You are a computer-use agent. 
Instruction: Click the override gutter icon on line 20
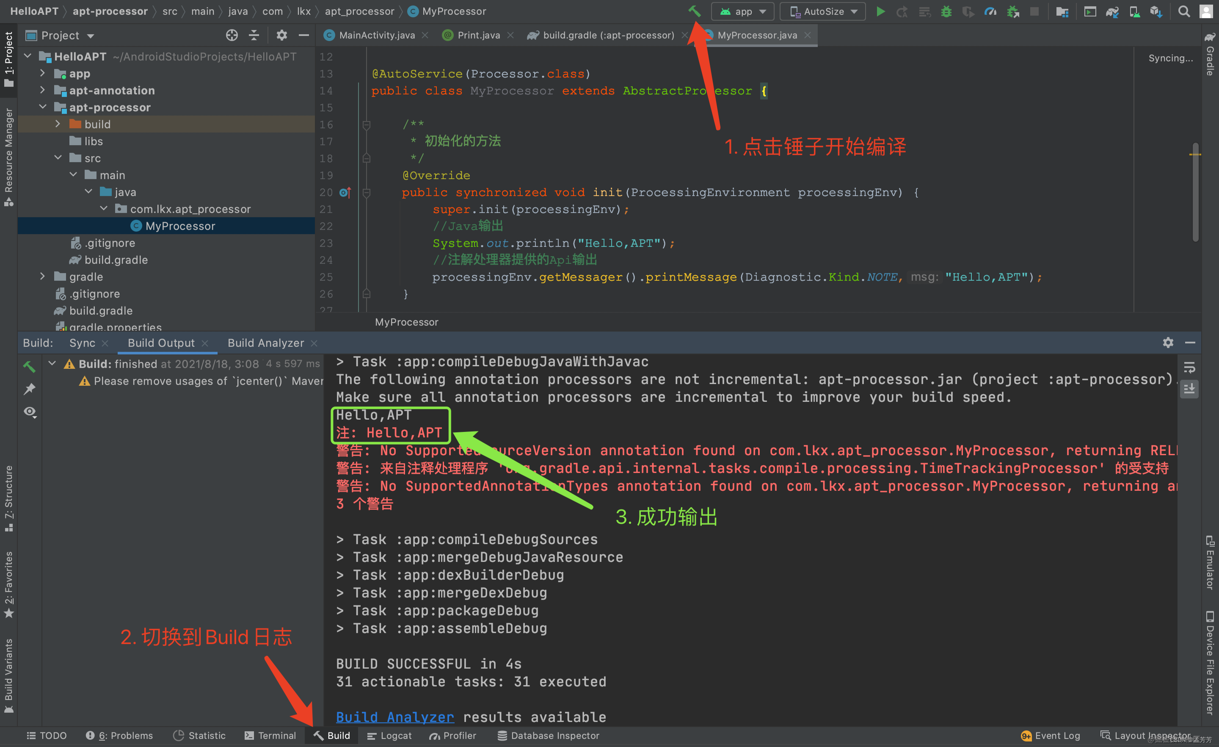click(345, 193)
